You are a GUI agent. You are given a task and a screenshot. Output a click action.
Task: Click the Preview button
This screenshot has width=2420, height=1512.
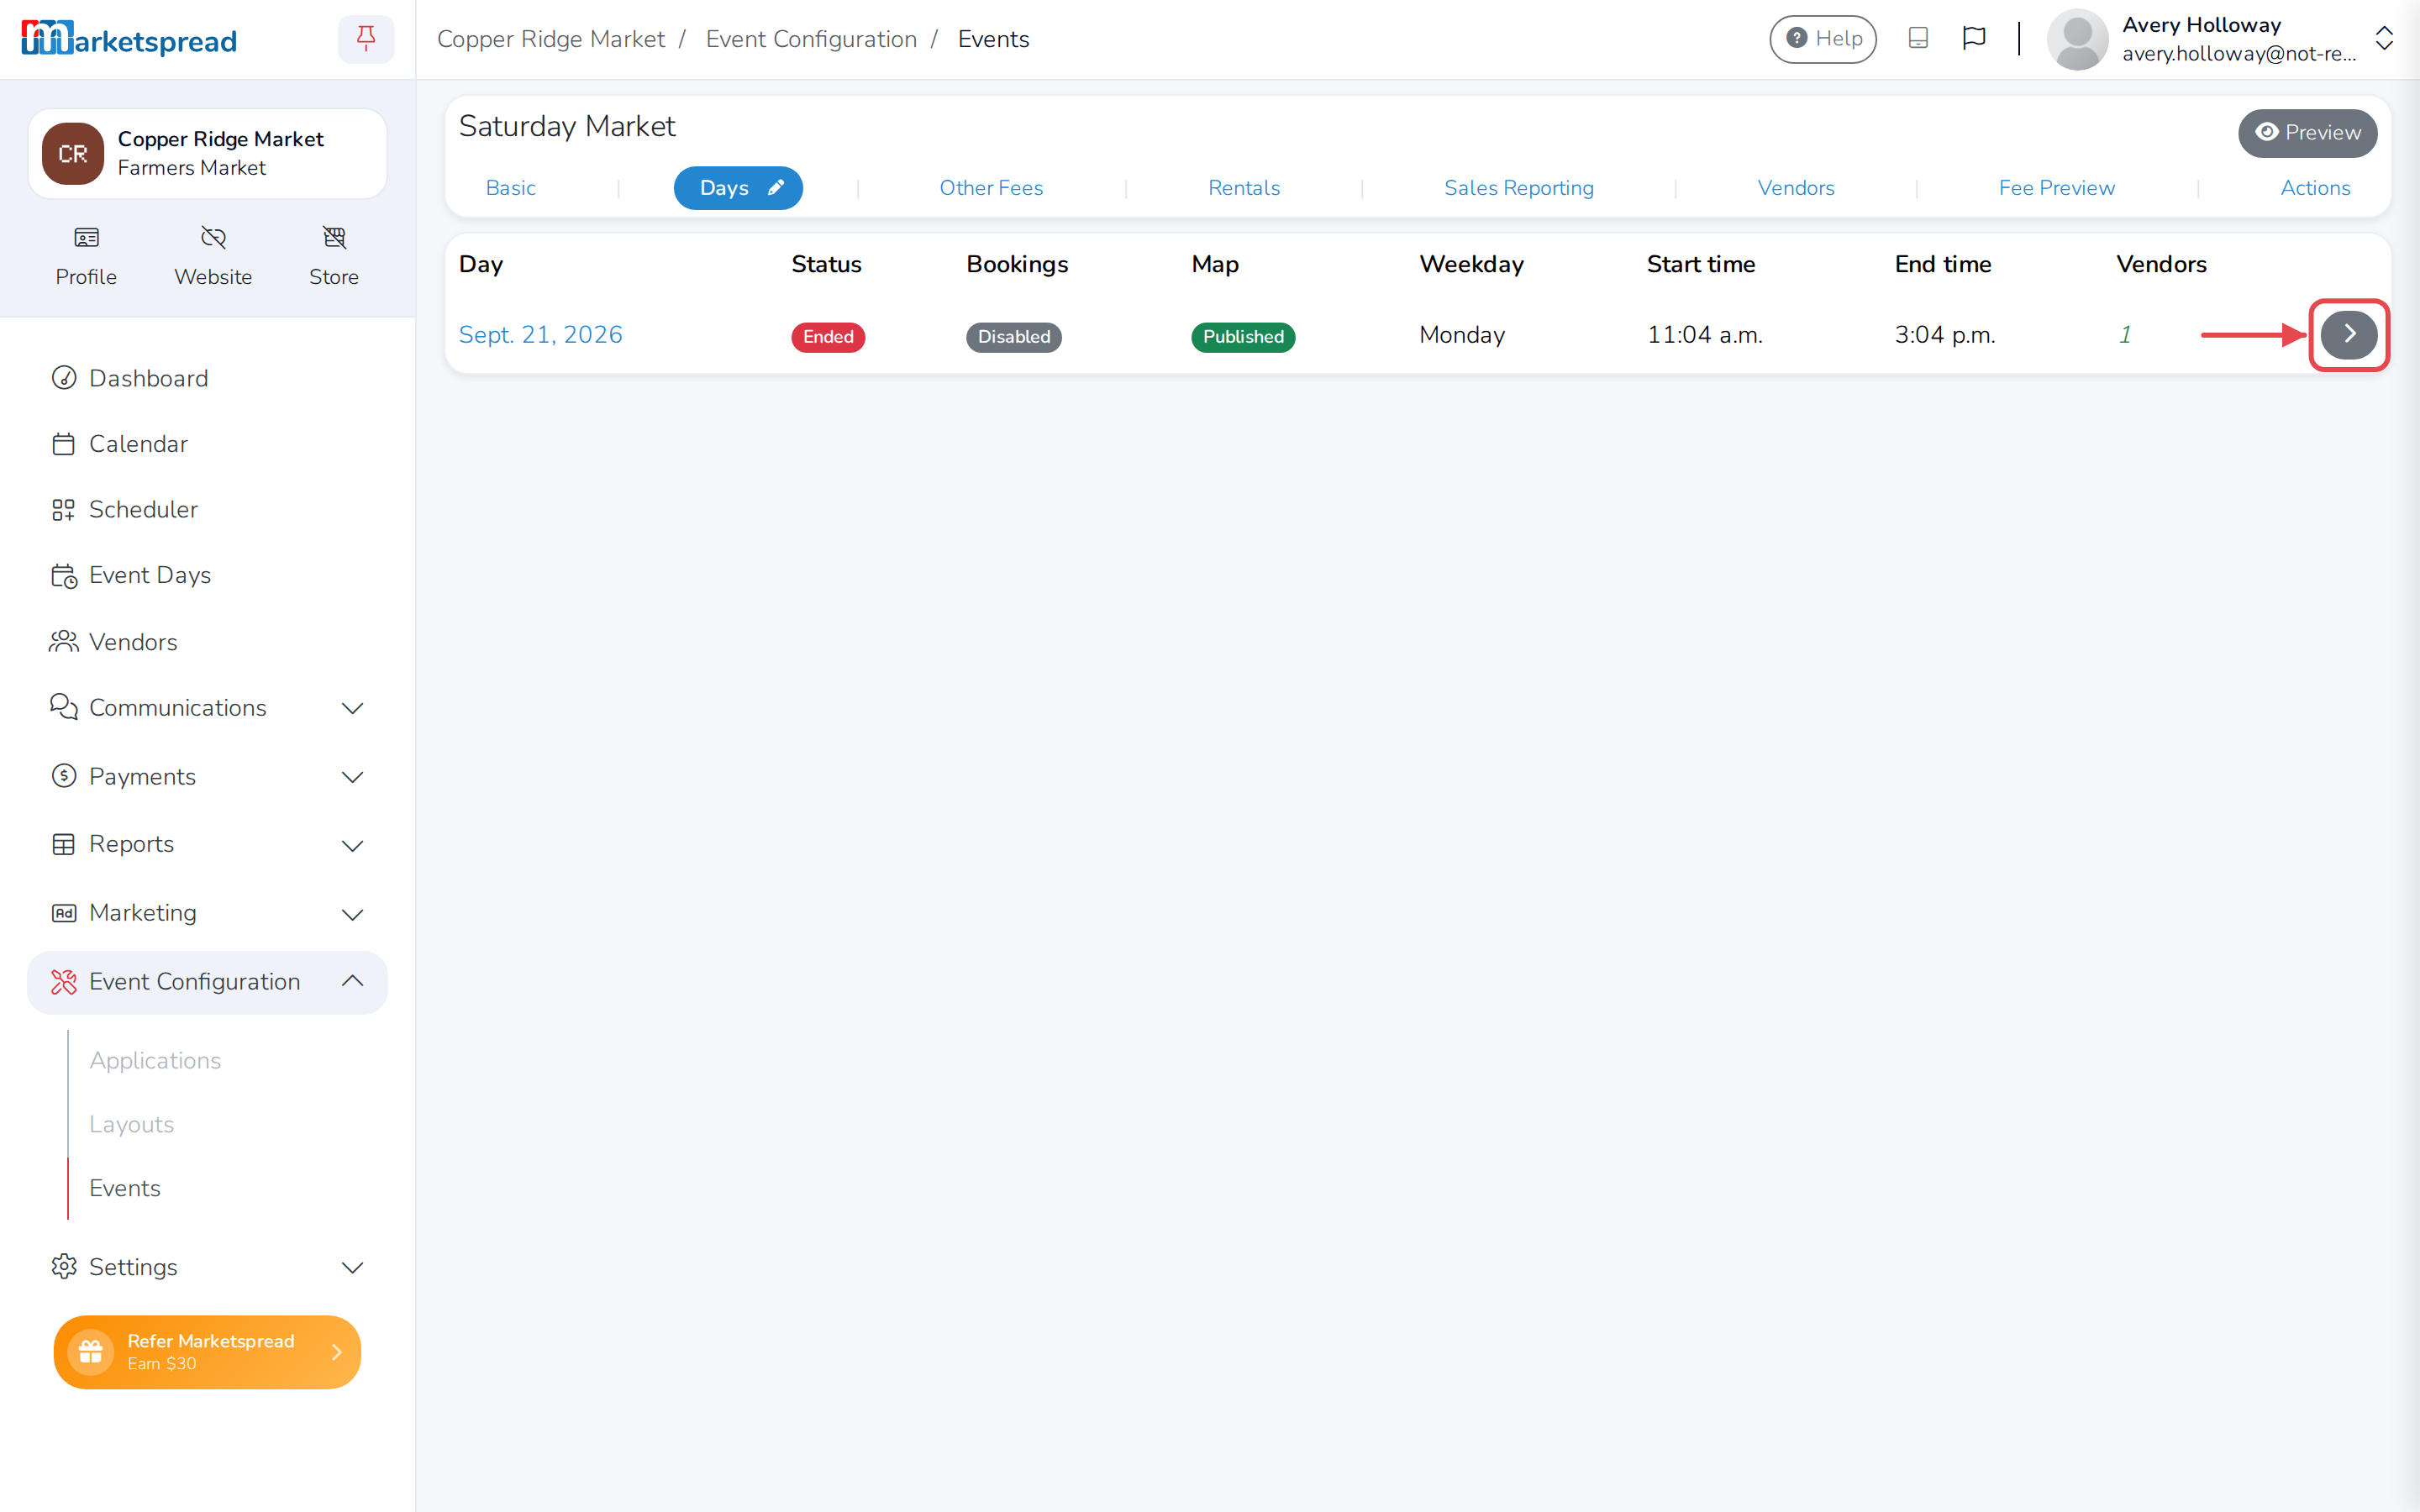[2308, 133]
